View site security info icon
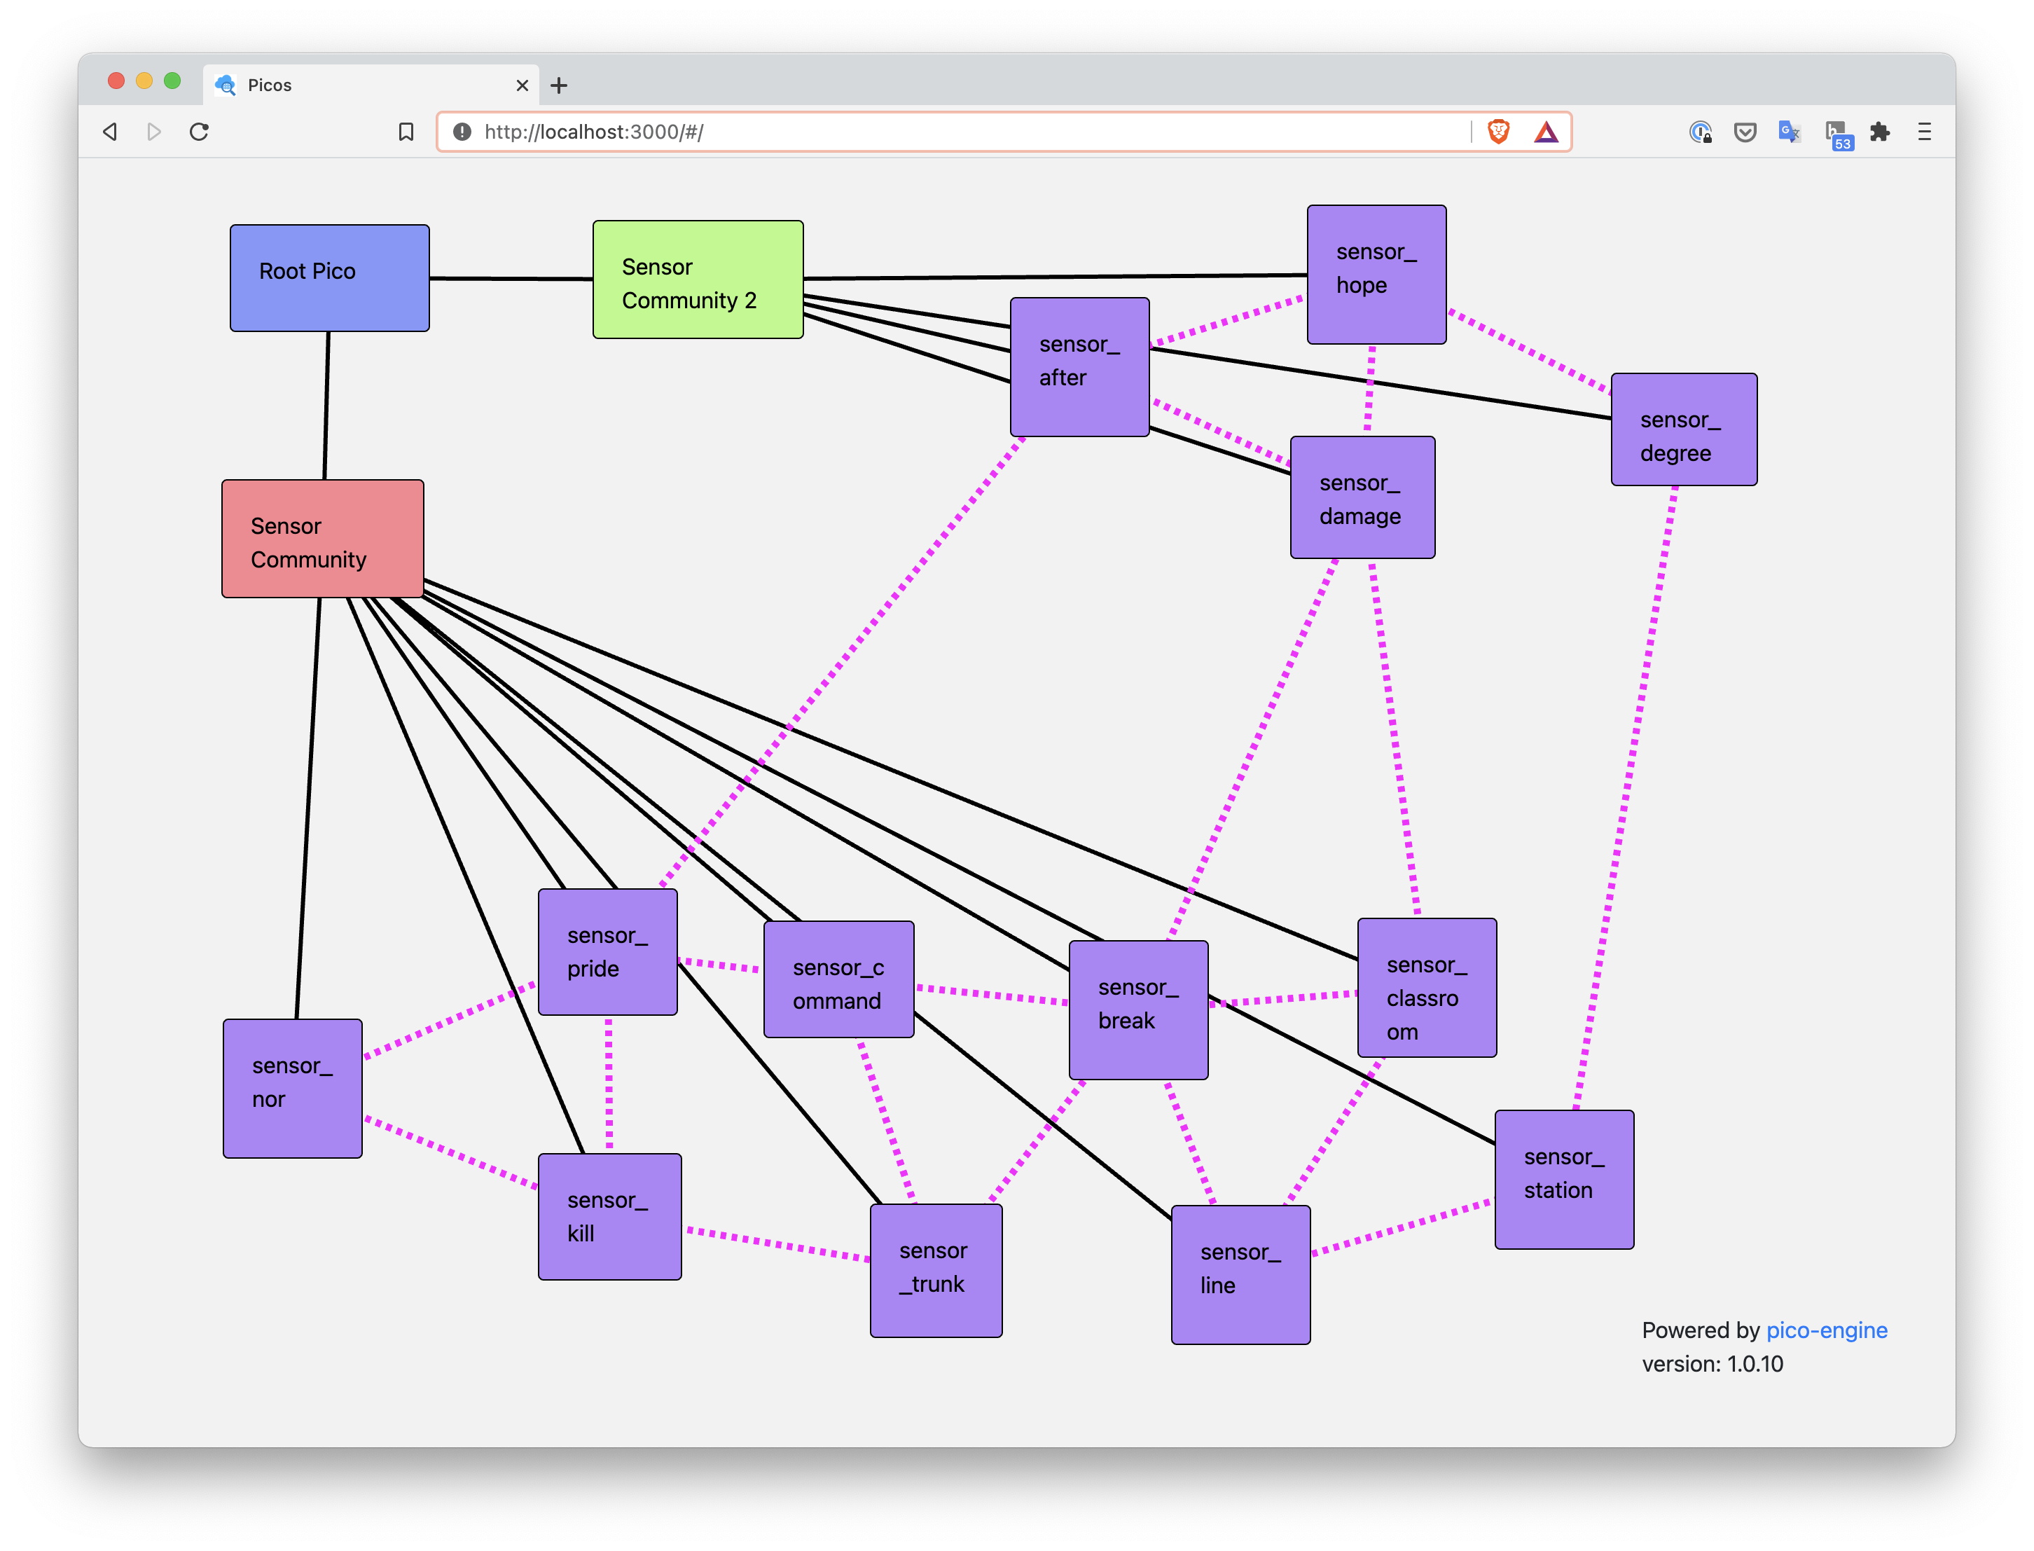Screen dimensions: 2034x1551 tap(462, 132)
